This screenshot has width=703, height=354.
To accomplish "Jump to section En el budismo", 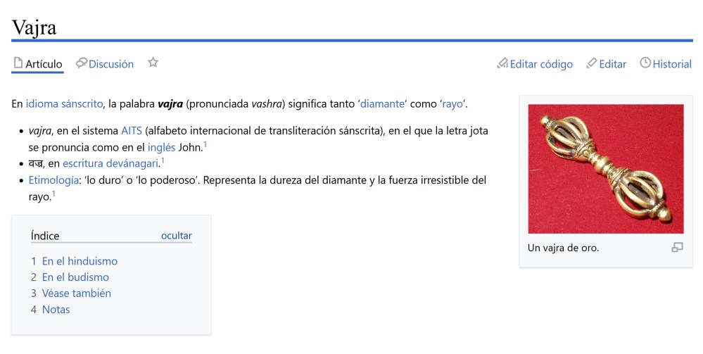I will pos(75,277).
